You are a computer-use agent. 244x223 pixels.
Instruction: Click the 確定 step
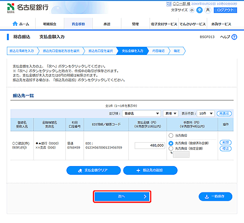(x=177, y=51)
